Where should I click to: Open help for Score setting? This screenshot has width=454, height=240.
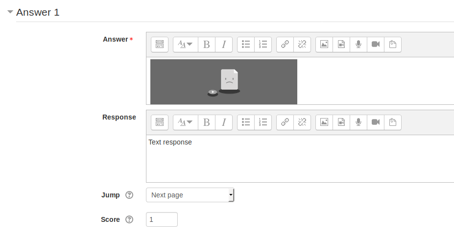coord(129,220)
